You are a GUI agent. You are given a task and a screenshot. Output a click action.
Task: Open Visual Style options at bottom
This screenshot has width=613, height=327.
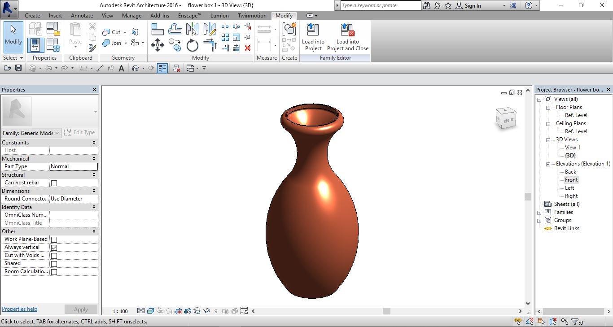(150, 311)
